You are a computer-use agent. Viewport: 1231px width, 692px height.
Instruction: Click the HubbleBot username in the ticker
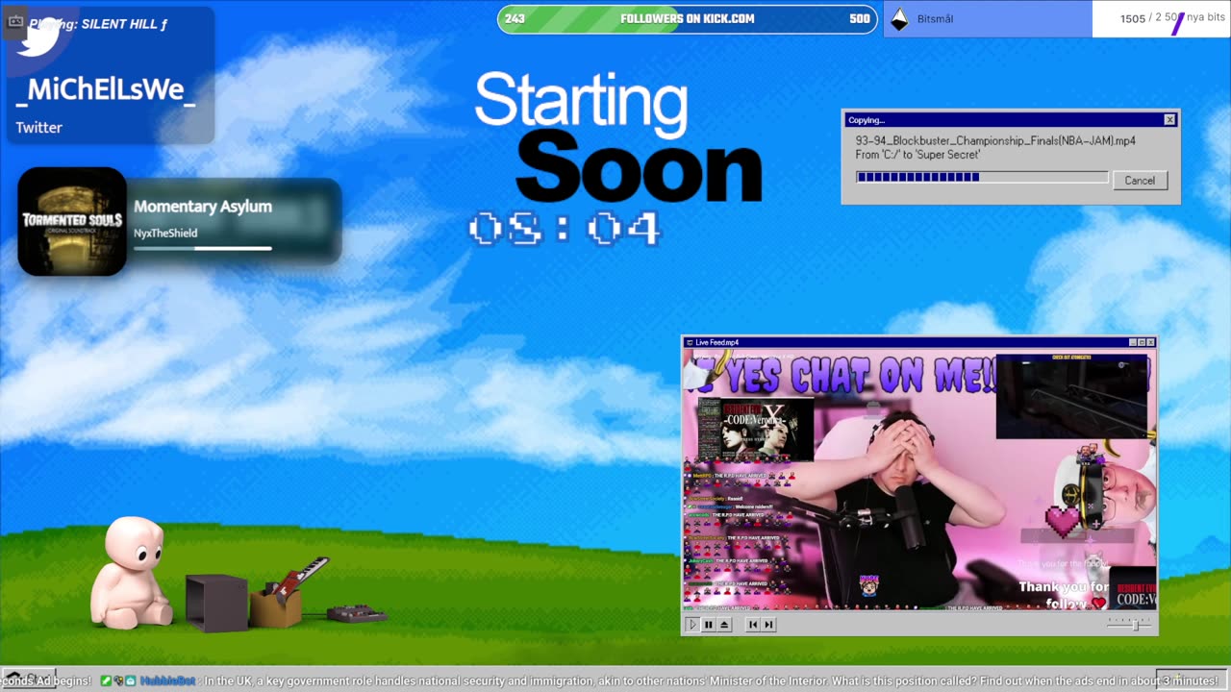[x=167, y=680]
